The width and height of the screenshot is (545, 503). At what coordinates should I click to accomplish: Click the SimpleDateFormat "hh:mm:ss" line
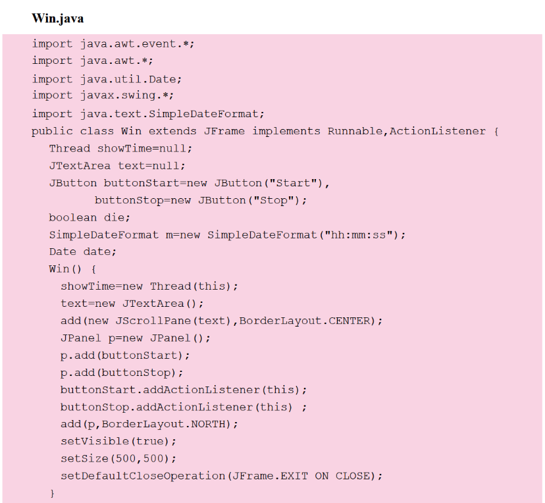(227, 235)
